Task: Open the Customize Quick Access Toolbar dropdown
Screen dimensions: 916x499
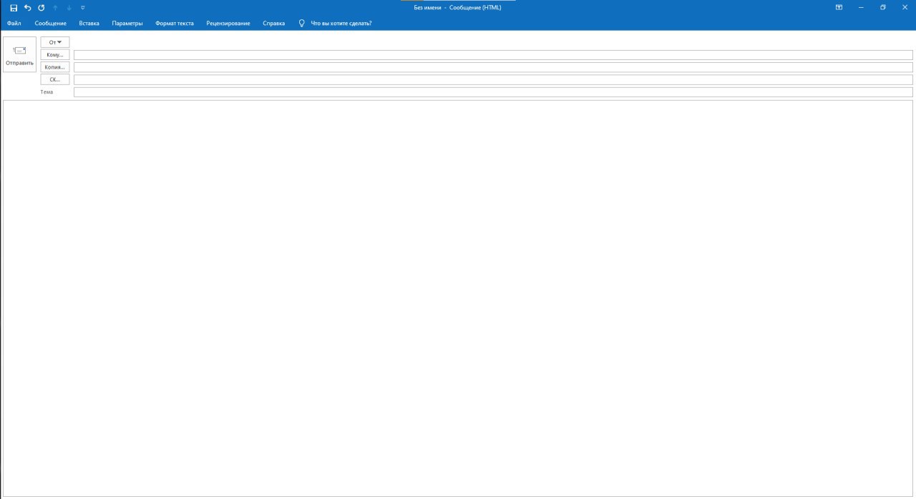Action: pos(83,7)
